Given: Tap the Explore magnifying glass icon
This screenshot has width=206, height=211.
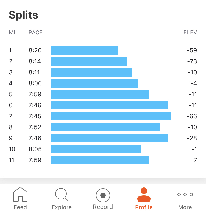Looking at the screenshot, I should [x=62, y=195].
